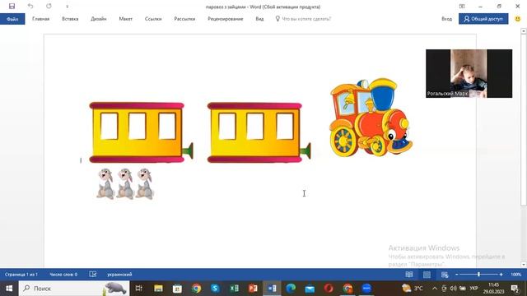Open the 11:45 clock and calendar
Viewport: 527px width, 296px height.
[493, 289]
